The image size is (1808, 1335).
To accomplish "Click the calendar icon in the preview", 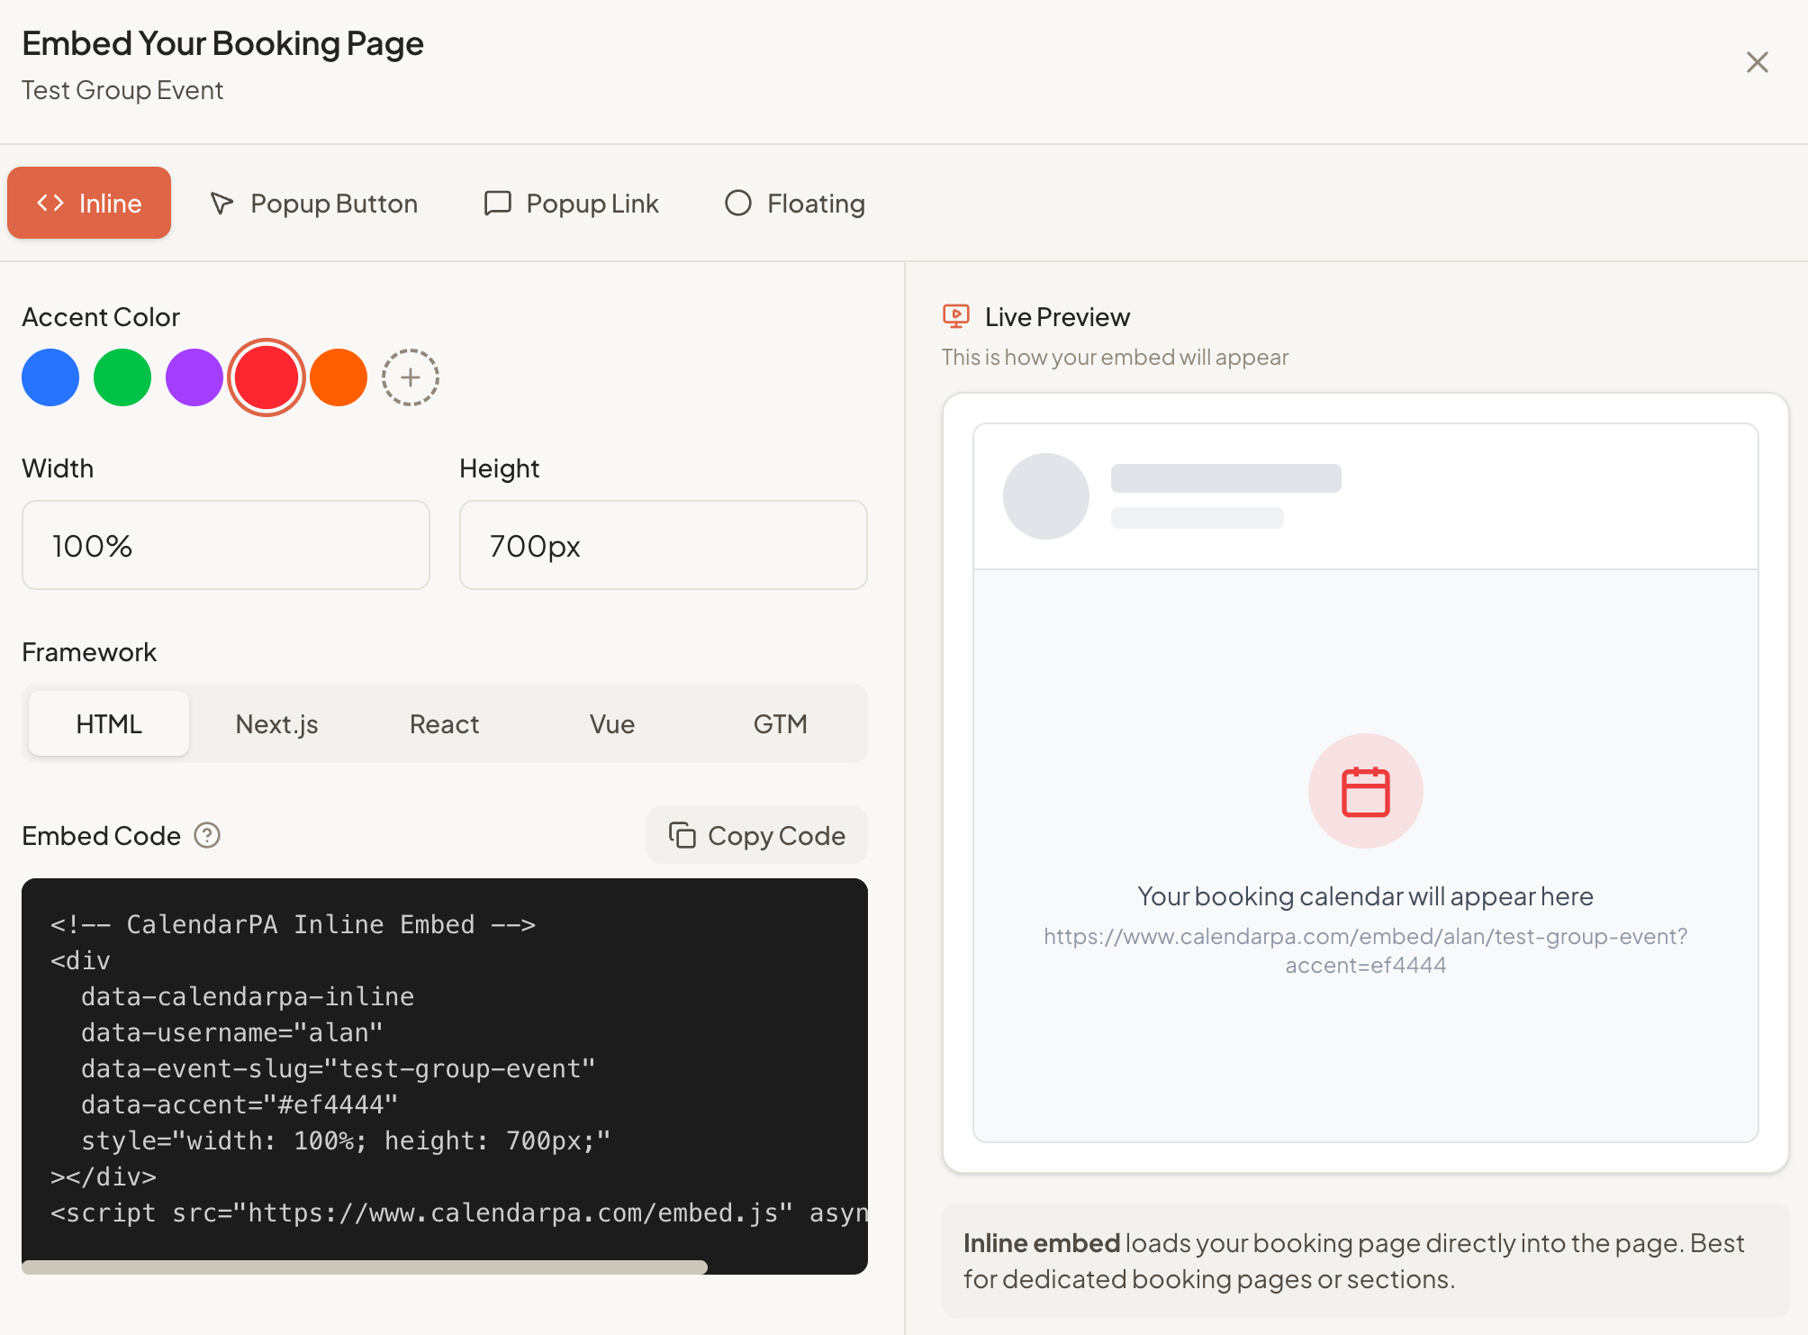I will click(1365, 790).
